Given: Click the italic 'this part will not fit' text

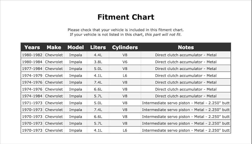Looking at the screenshot, I should pos(163,34).
